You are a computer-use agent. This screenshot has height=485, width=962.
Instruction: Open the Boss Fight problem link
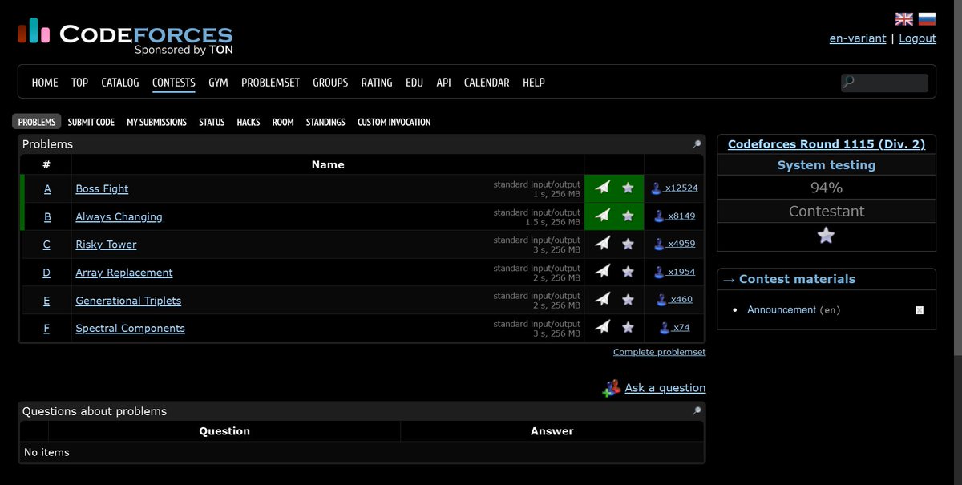coord(102,188)
